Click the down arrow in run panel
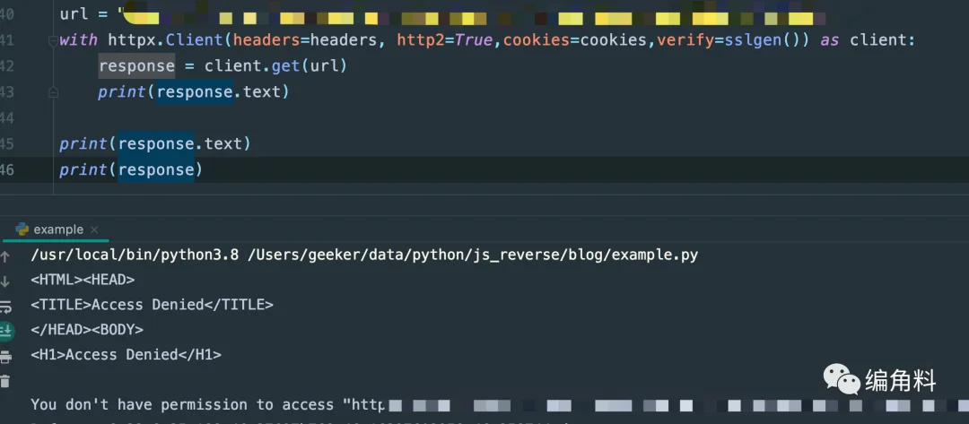Image resolution: width=969 pixels, height=424 pixels. (5, 281)
